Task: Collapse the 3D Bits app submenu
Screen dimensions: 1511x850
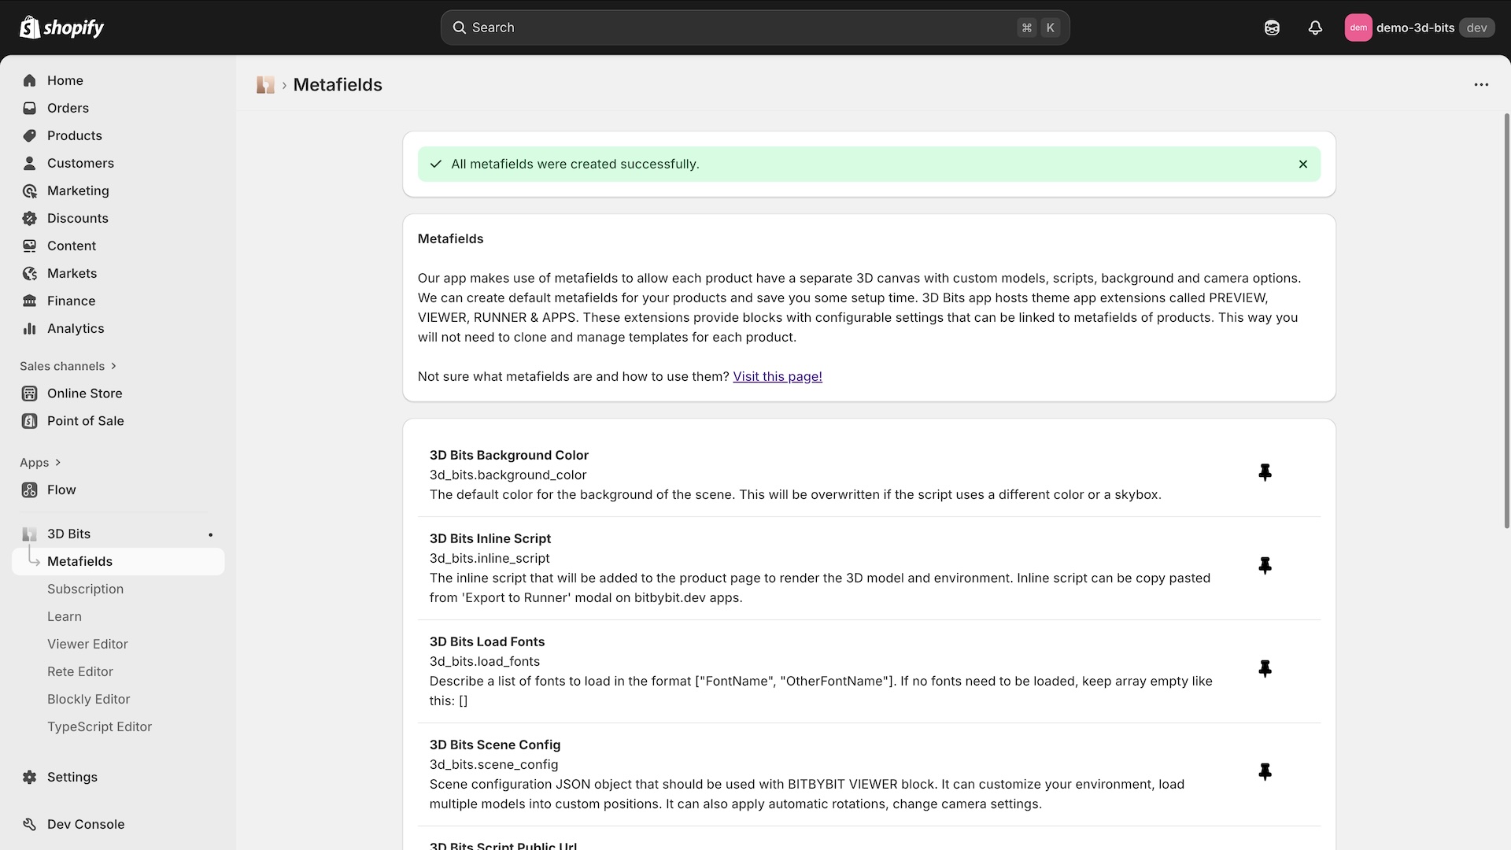Action: [68, 534]
